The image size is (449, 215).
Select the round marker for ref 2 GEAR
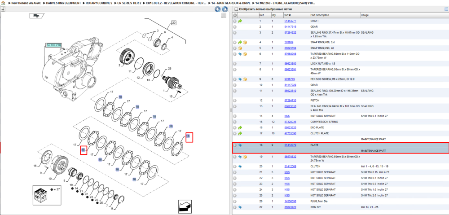[235, 27]
